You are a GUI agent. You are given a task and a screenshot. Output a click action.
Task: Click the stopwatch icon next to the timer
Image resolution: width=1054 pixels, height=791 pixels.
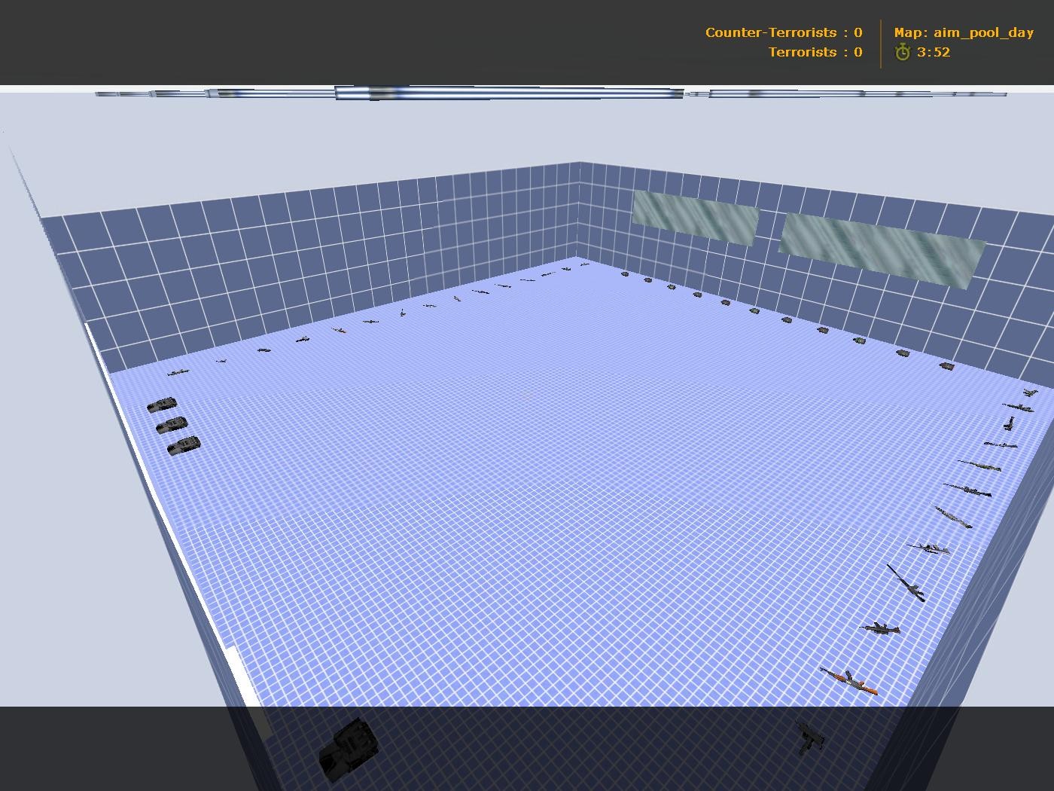coord(903,53)
